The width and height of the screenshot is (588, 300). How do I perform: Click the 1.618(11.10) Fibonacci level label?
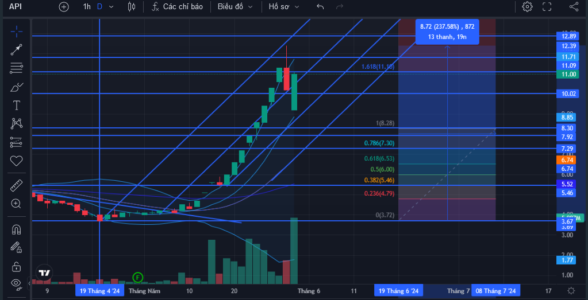point(378,67)
